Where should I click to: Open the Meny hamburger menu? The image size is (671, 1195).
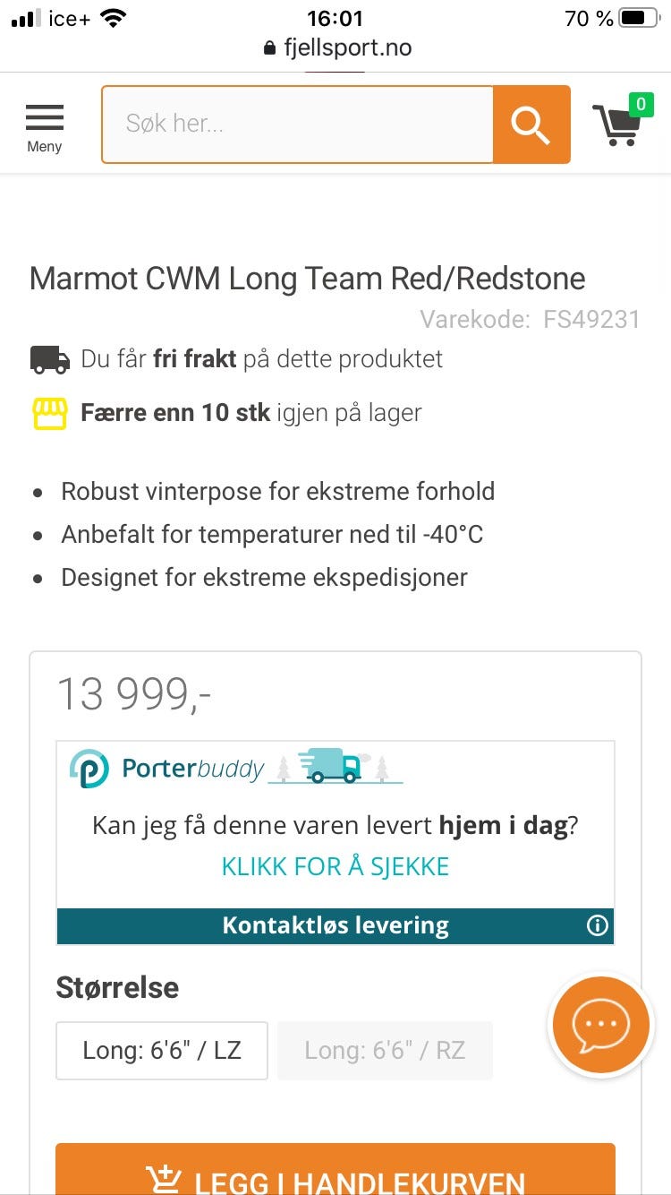pos(44,126)
